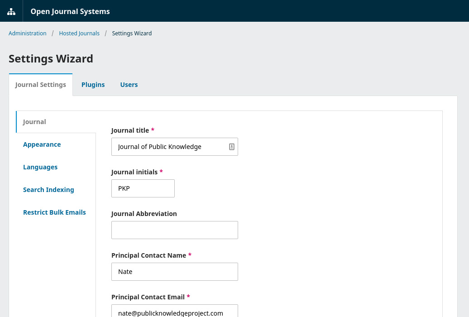This screenshot has height=317, width=469.
Task: Focus the Principal Contact Email input field
Action: pos(174,312)
